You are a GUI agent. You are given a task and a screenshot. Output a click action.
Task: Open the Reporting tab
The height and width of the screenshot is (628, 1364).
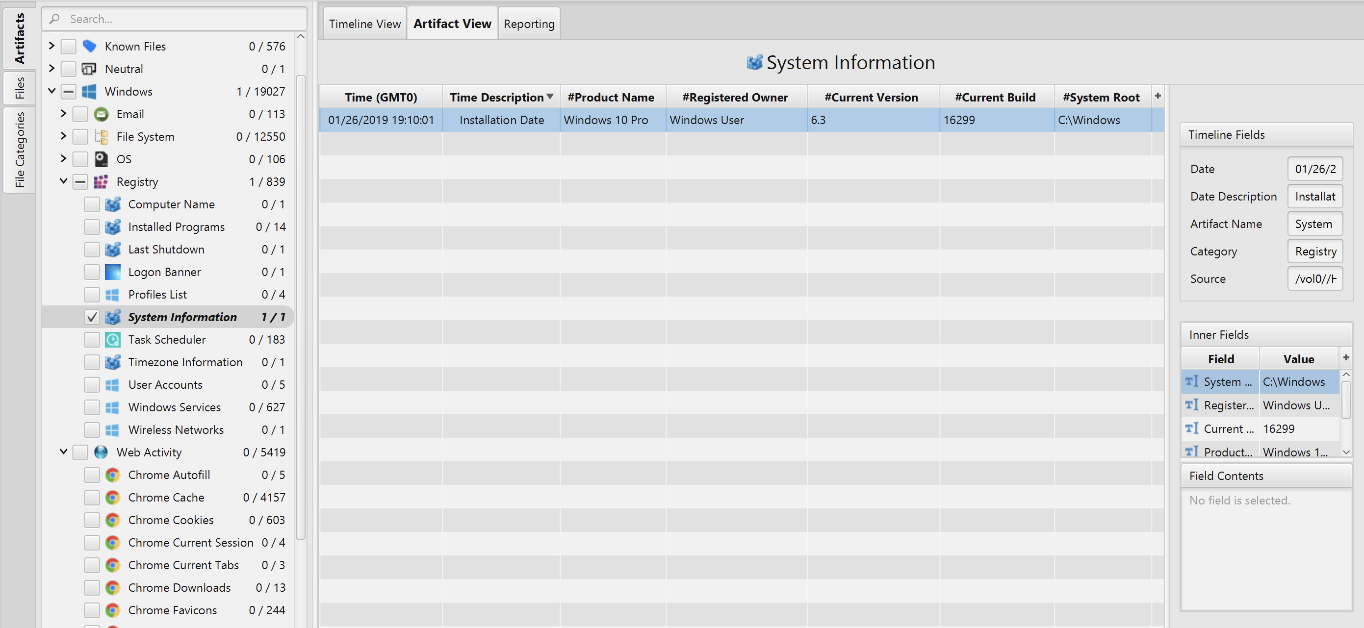pyautogui.click(x=528, y=24)
